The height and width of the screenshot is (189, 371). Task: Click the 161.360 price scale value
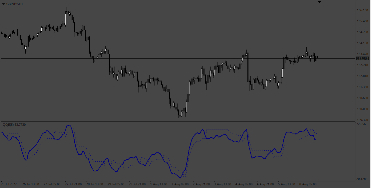point(362,87)
